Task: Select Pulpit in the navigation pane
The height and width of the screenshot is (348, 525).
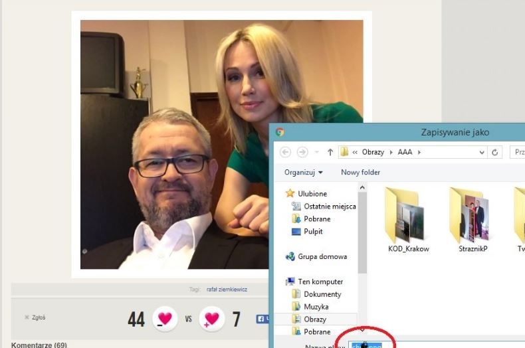Action: pyautogui.click(x=313, y=231)
